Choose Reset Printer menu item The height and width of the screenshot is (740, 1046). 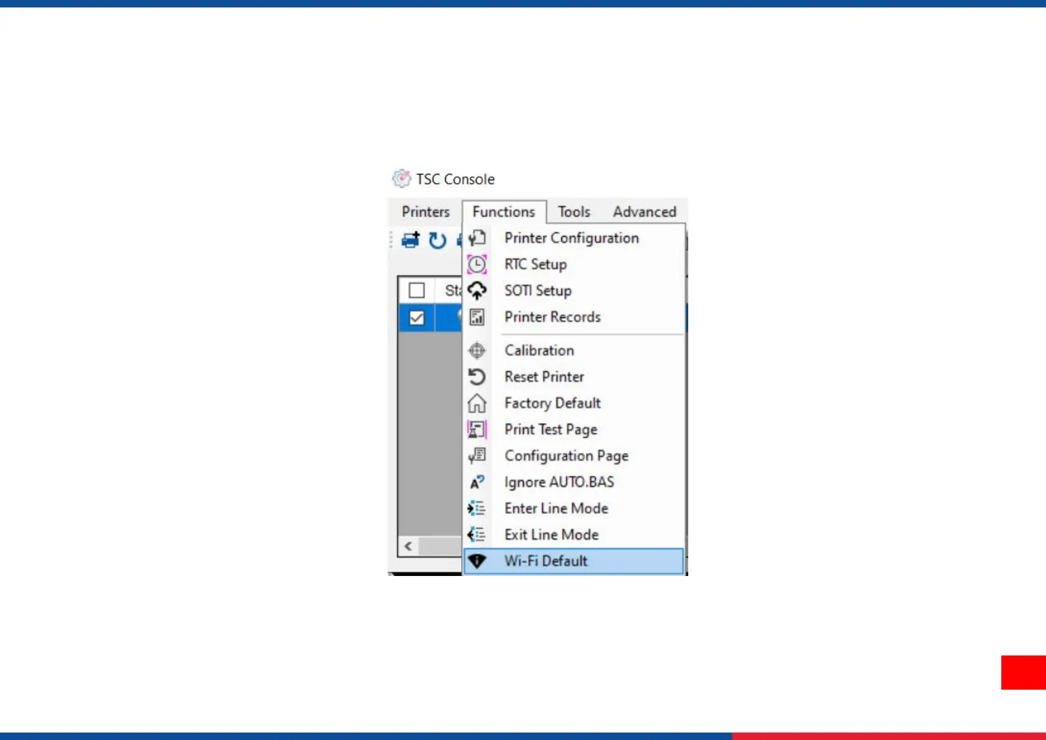point(574,377)
